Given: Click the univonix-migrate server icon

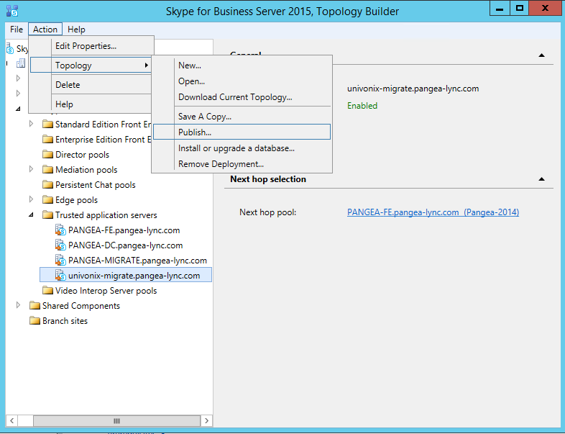Looking at the screenshot, I should click(x=60, y=276).
